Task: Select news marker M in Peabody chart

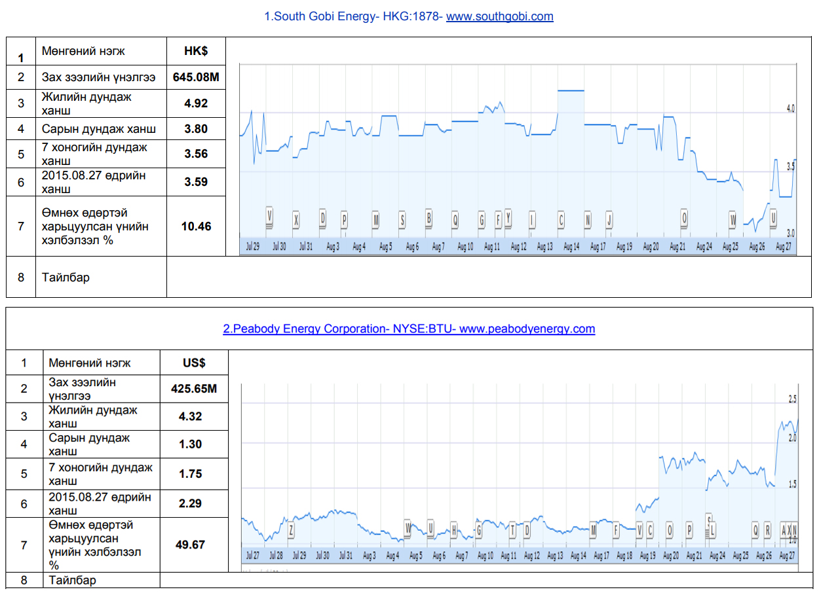Action: pos(593,530)
